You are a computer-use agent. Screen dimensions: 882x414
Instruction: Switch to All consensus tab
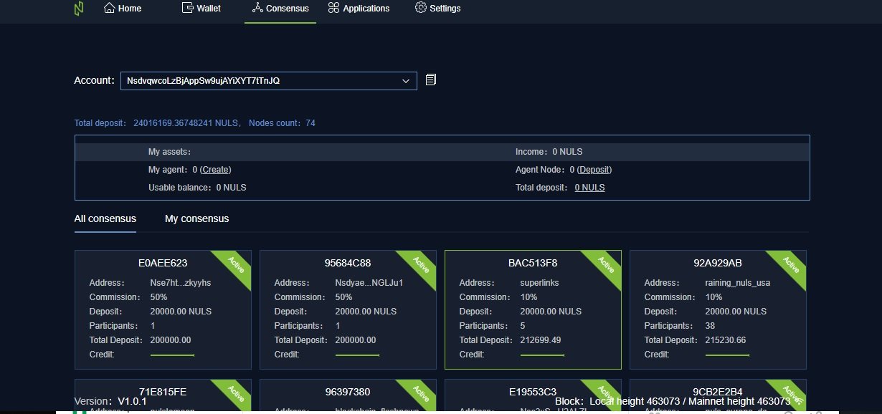point(105,218)
